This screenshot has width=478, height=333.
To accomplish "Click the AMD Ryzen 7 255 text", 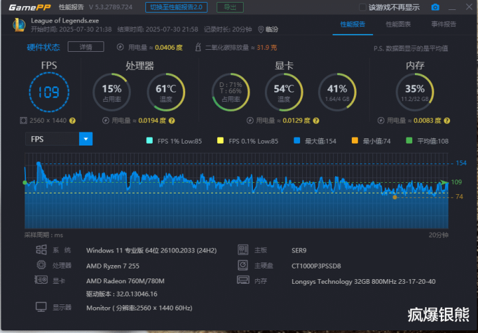I will (113, 266).
